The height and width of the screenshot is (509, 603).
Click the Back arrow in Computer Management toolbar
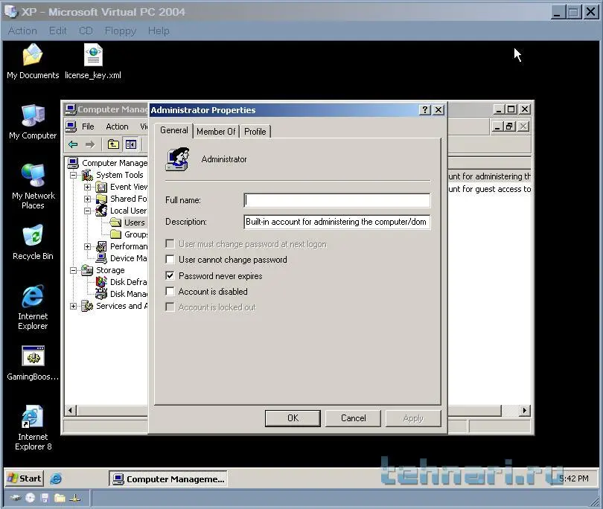(73, 144)
